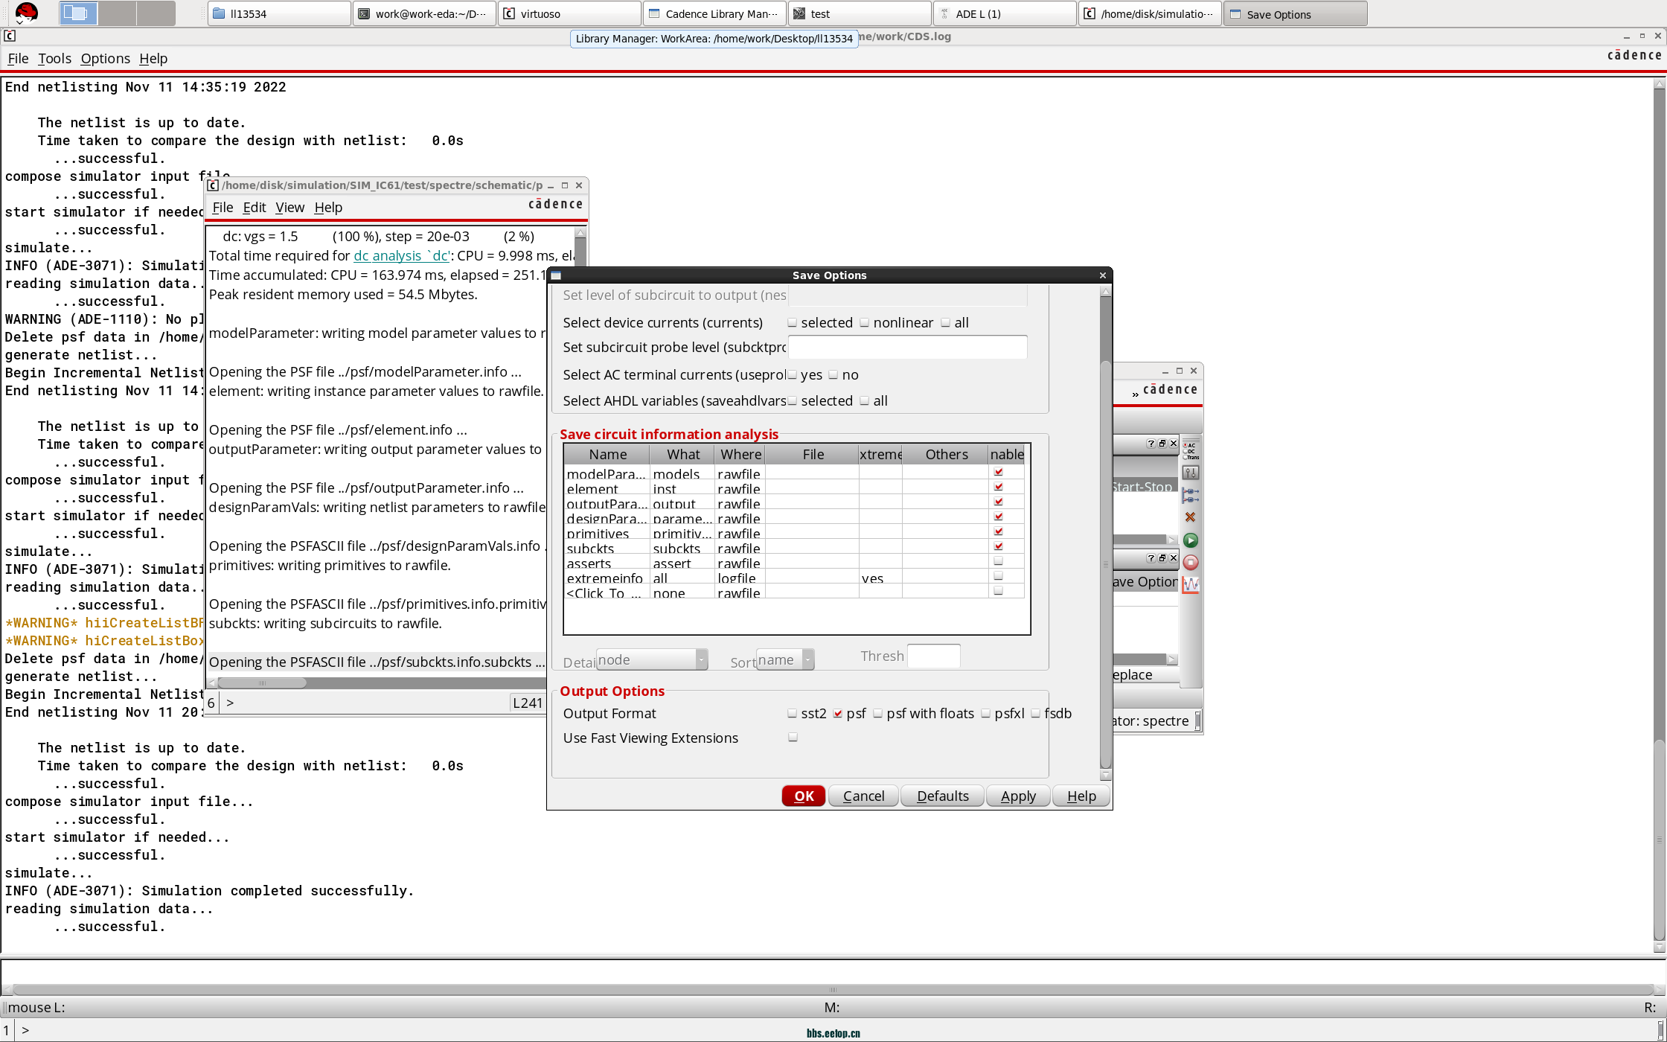
Task: Undock the ADE outputs pane
Action: (x=1162, y=558)
